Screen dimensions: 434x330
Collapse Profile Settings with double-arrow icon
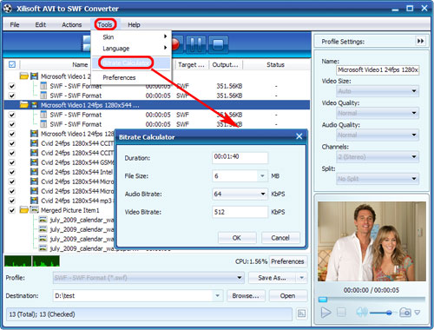point(420,41)
